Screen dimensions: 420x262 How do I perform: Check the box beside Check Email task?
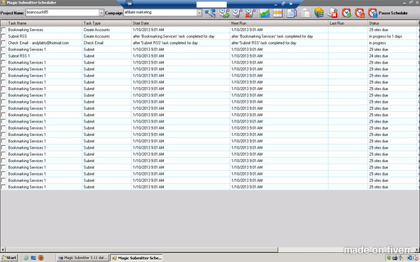point(4,42)
